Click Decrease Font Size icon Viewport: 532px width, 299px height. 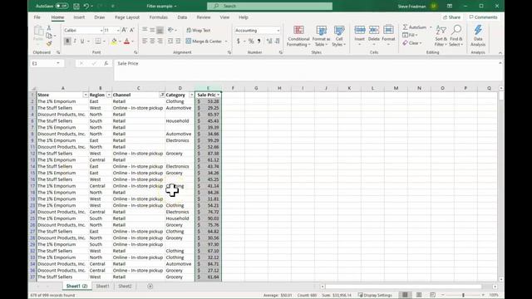pyautogui.click(x=132, y=30)
